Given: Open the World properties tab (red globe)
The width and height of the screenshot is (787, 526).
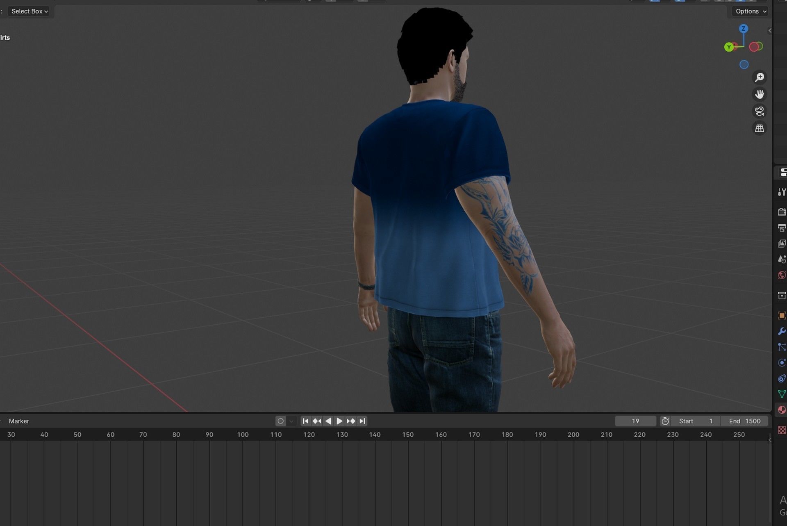Looking at the screenshot, I should 782,275.
